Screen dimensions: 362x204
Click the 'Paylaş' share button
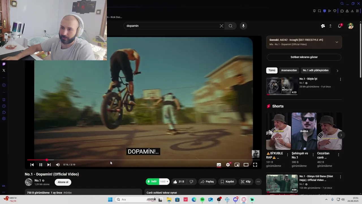(207, 182)
